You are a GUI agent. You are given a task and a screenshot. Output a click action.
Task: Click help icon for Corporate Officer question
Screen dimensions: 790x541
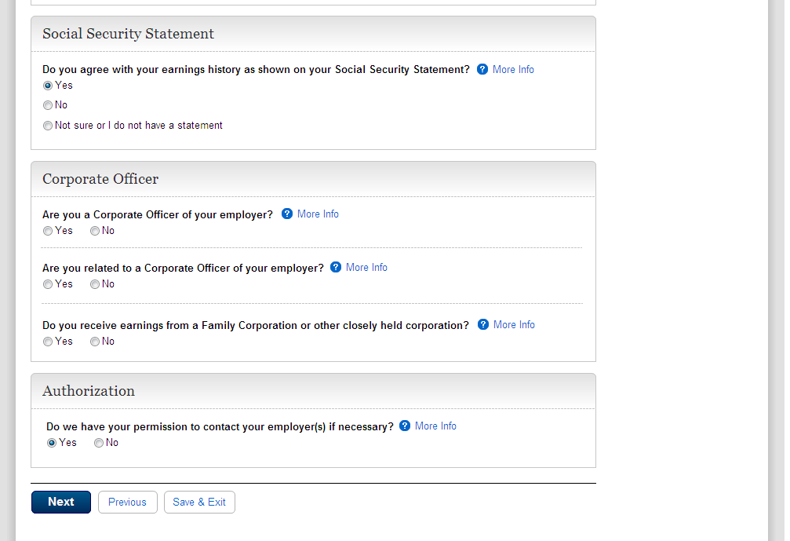click(x=287, y=214)
